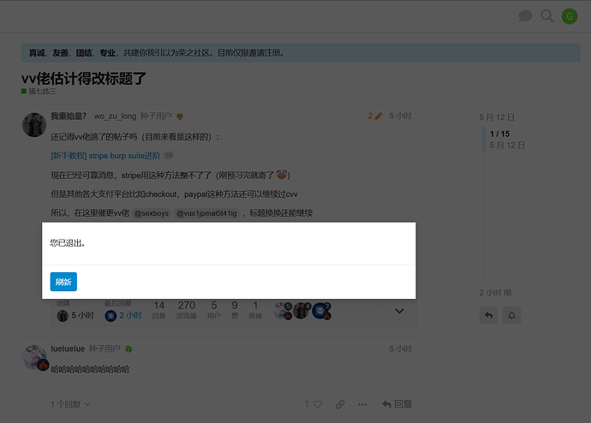Open creator avatar beside 5 小时 in summary
591x423 pixels.
tap(63, 316)
